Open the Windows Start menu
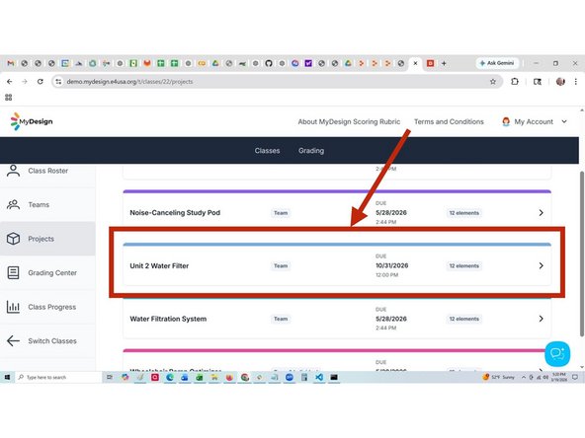This screenshot has height=438, width=585. coord(7,377)
